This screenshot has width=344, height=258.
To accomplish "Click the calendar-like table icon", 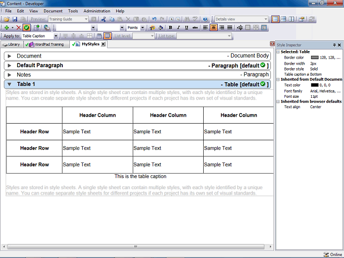I will [99, 36].
